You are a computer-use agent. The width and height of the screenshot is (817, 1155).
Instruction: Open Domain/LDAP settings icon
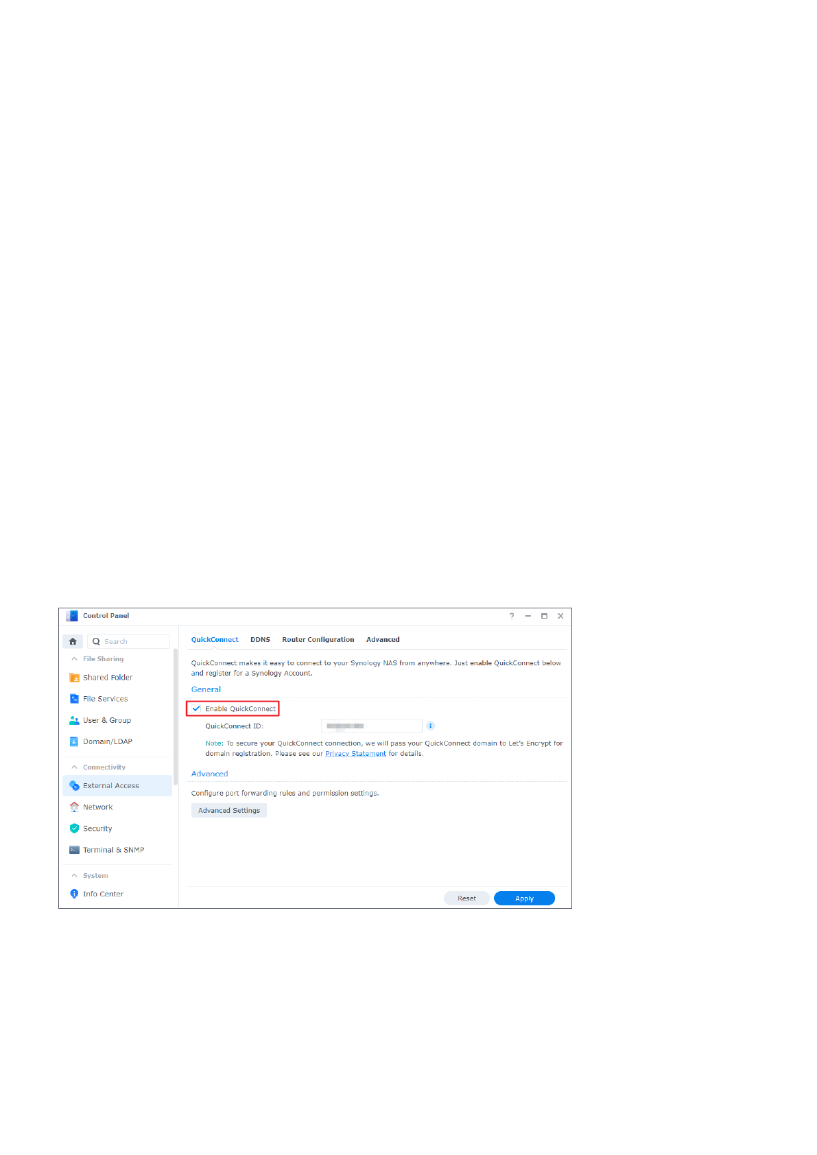click(74, 741)
